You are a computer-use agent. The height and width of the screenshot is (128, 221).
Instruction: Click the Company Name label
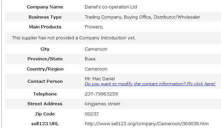click(x=45, y=7)
